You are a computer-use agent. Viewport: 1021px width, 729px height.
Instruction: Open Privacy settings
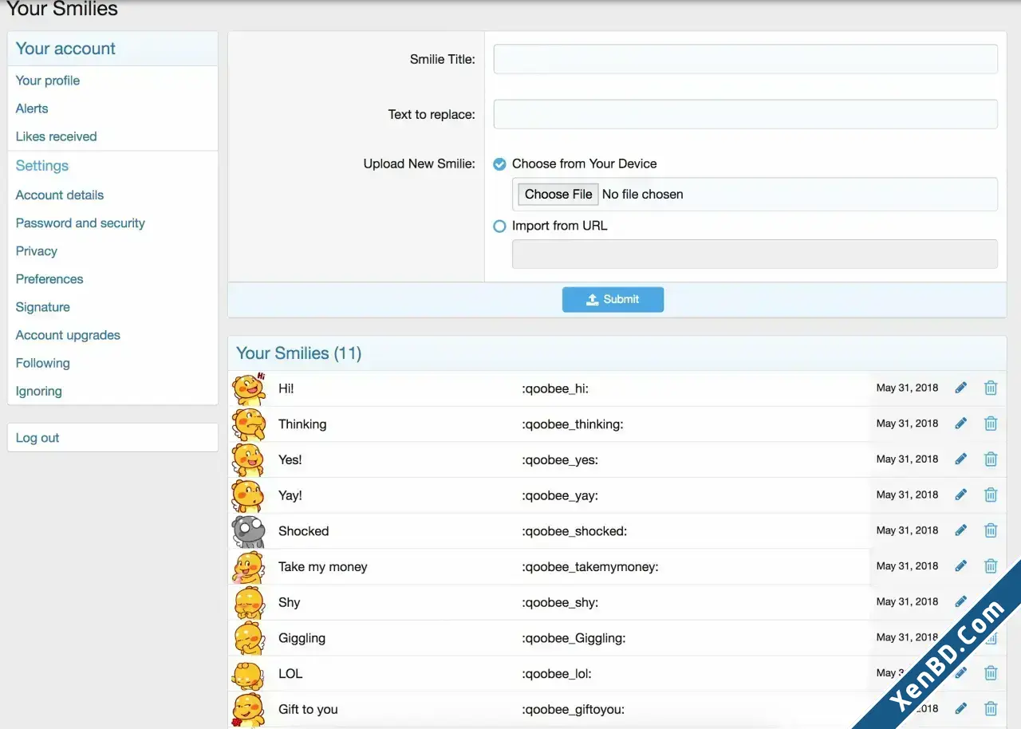pyautogui.click(x=37, y=250)
